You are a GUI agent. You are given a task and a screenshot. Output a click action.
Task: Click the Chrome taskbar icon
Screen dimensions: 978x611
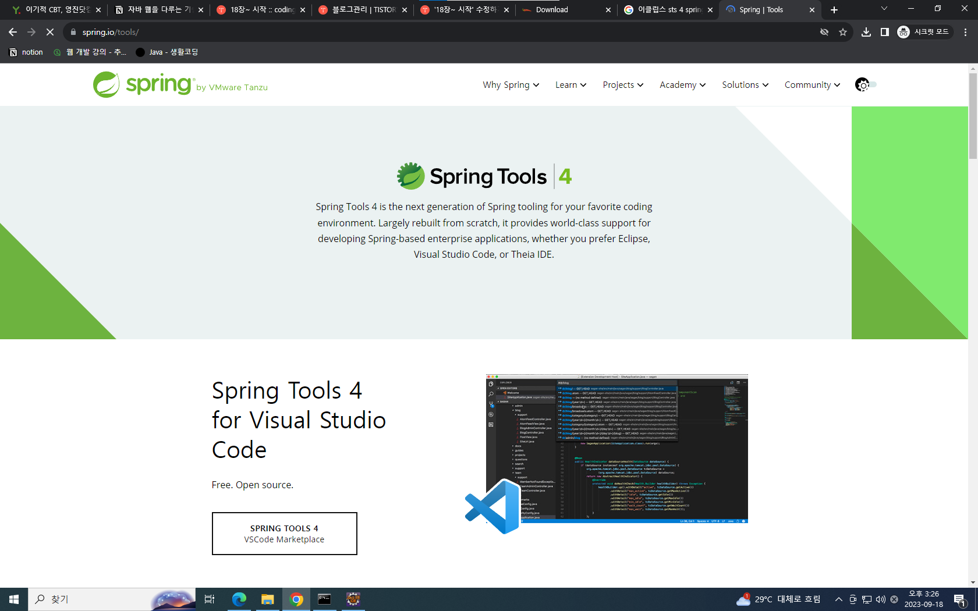(x=296, y=599)
